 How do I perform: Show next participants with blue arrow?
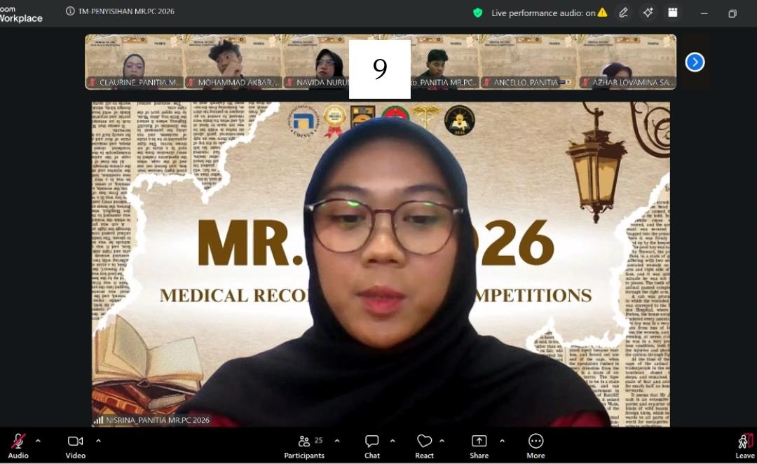point(695,62)
